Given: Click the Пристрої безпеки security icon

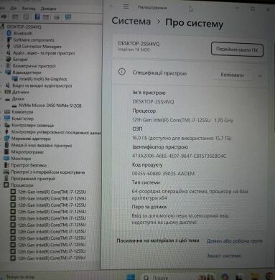Looking at the screenshot, I should (x=6, y=165).
